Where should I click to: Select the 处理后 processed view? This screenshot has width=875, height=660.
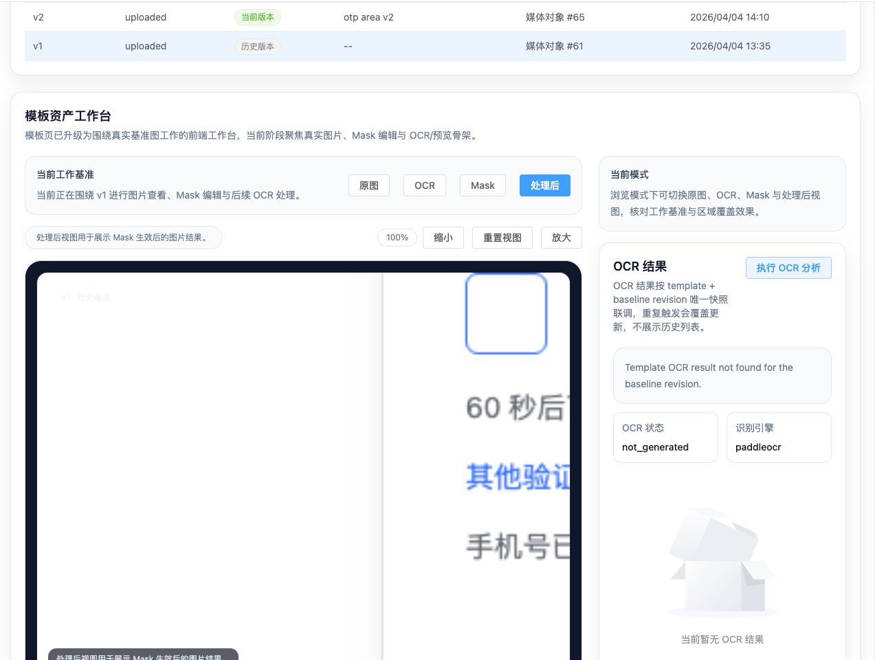(544, 185)
